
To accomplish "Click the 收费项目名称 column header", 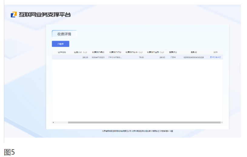I will (115, 52).
